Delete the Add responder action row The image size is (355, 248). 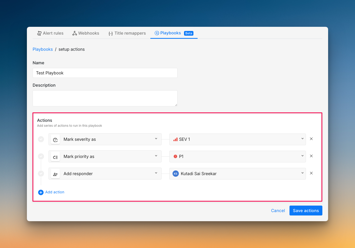[x=311, y=173]
